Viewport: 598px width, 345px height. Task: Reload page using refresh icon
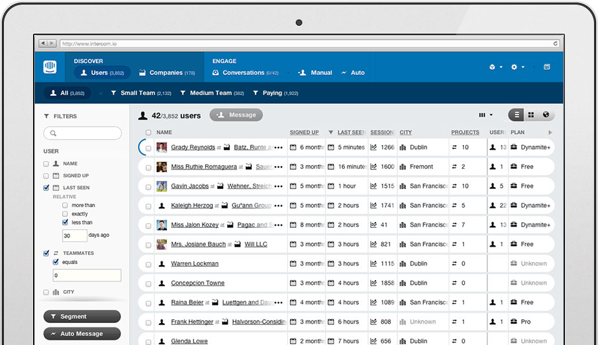556,43
